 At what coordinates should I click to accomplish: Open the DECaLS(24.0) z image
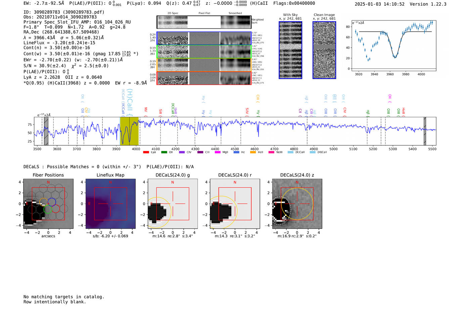[x=297, y=203]
